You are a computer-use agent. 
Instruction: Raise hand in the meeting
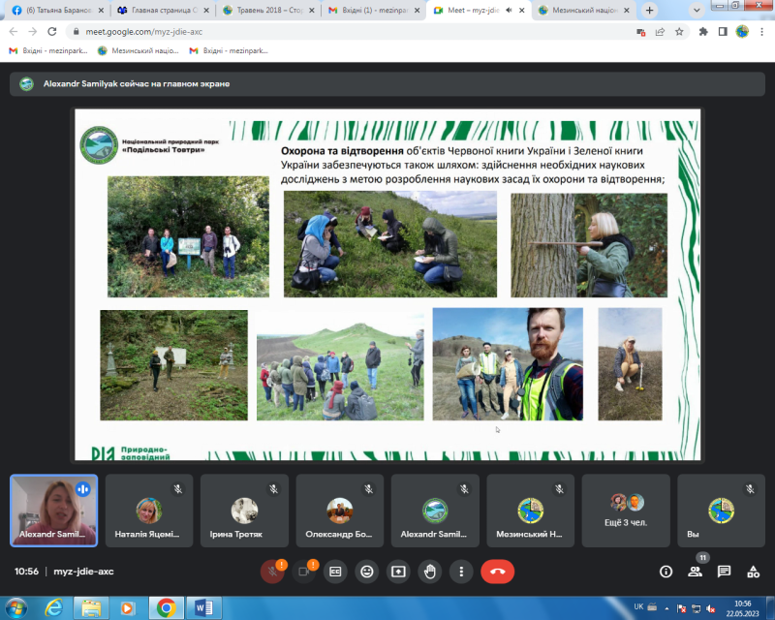coord(430,572)
